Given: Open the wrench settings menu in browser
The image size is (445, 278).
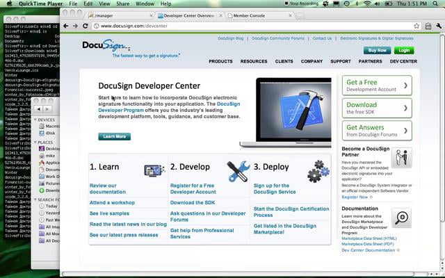Looking at the screenshot, I should coord(439,26).
